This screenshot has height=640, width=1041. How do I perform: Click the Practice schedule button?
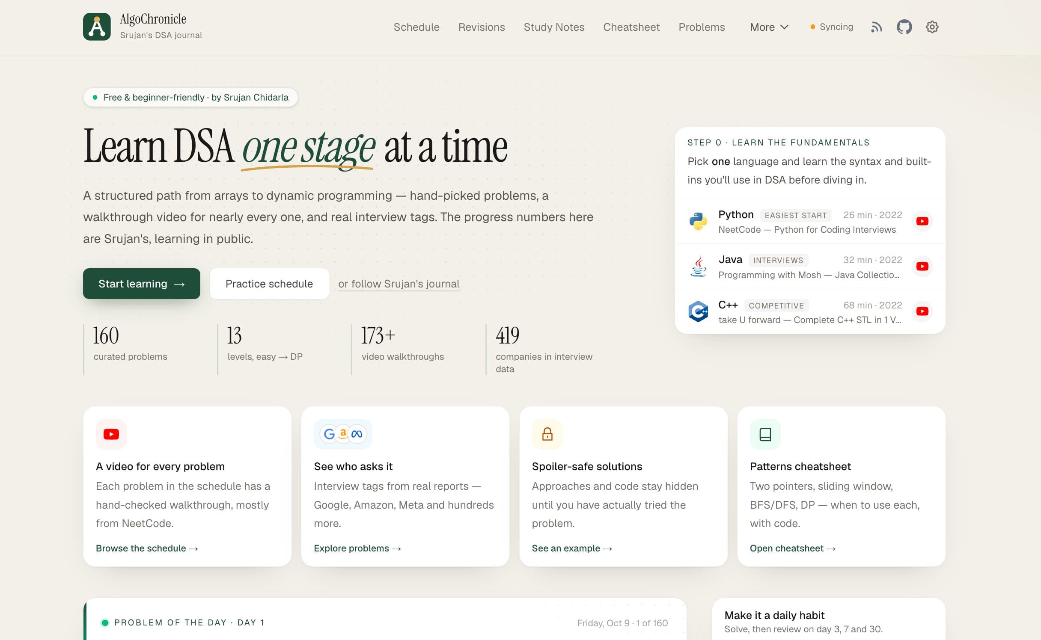click(269, 284)
